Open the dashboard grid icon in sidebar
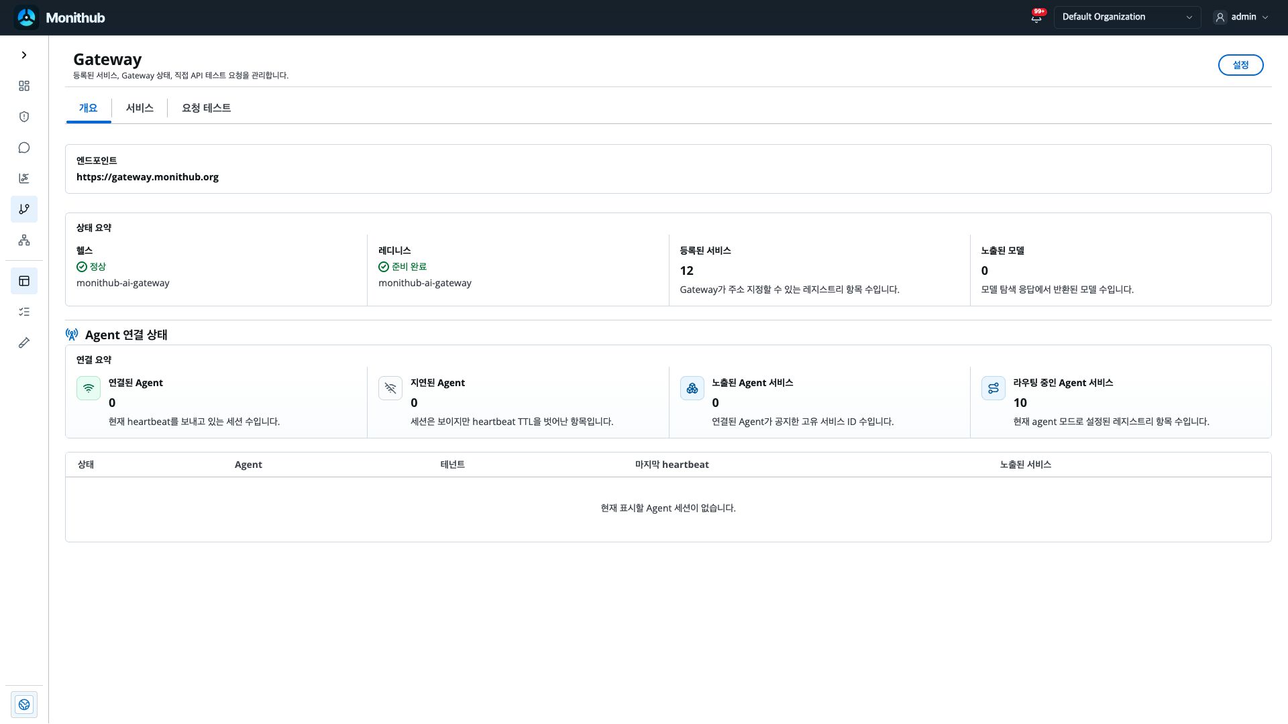Image resolution: width=1288 pixels, height=724 pixels. coord(24,86)
